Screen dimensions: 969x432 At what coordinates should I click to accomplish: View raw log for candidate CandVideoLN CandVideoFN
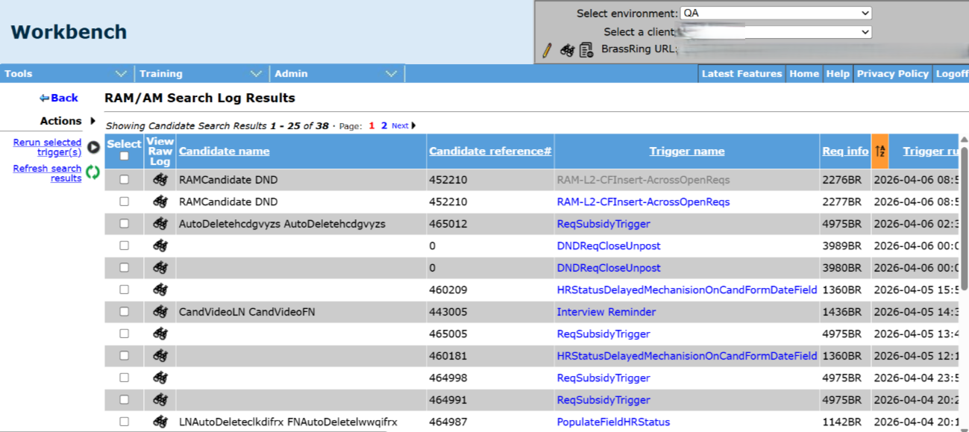[x=160, y=312]
